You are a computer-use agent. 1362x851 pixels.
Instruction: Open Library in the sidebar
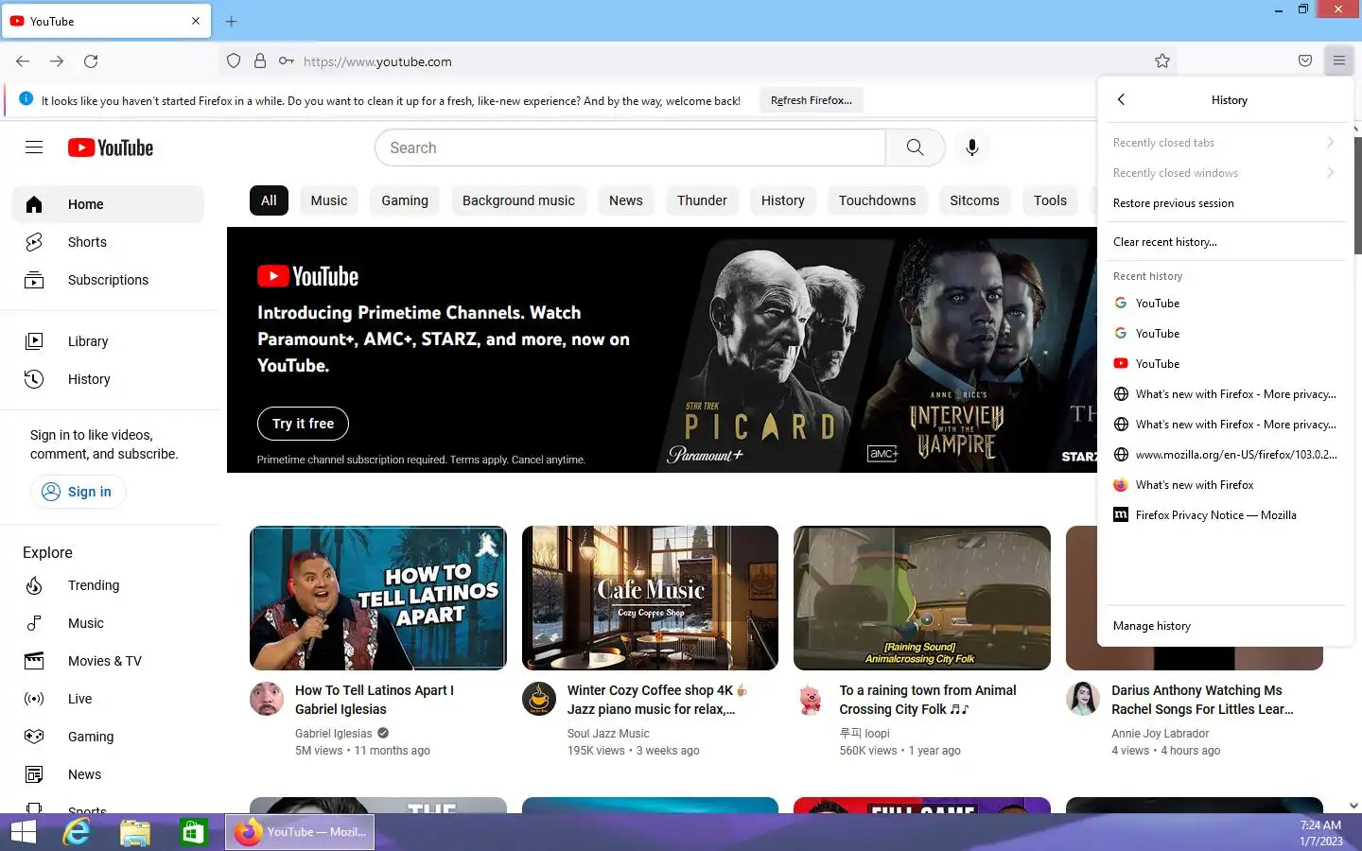pyautogui.click(x=108, y=341)
